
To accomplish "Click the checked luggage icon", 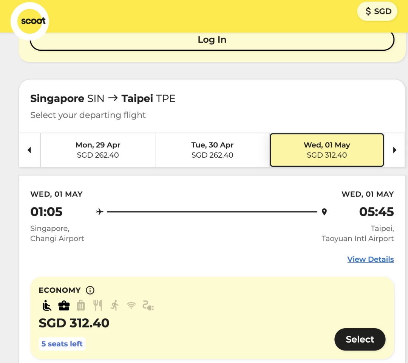I will pos(81,306).
